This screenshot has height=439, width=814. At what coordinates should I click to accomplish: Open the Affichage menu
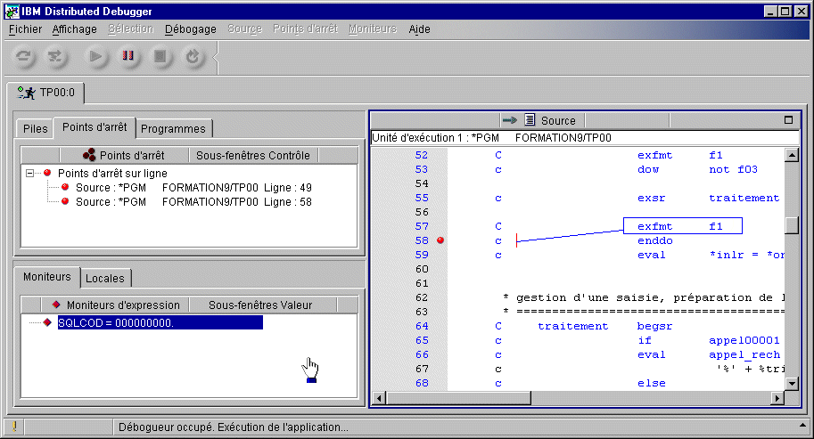pyautogui.click(x=75, y=29)
